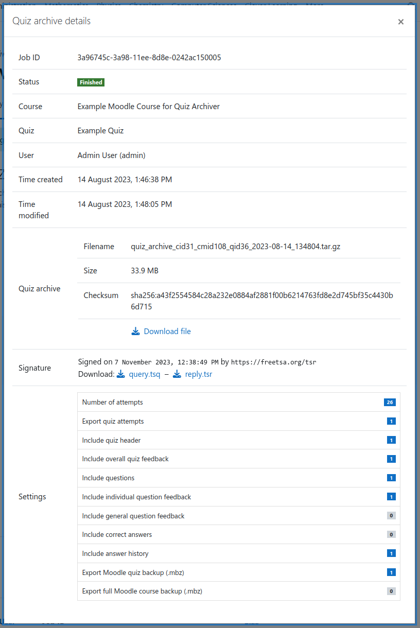Screen dimensions: 420x628
Task: Click the green Finished status badge
Action: (91, 82)
